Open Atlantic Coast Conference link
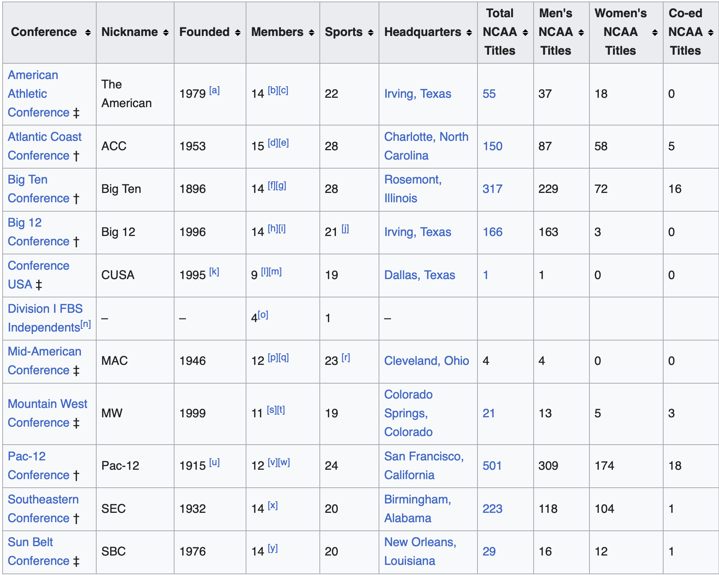This screenshot has width=719, height=575. click(45, 146)
